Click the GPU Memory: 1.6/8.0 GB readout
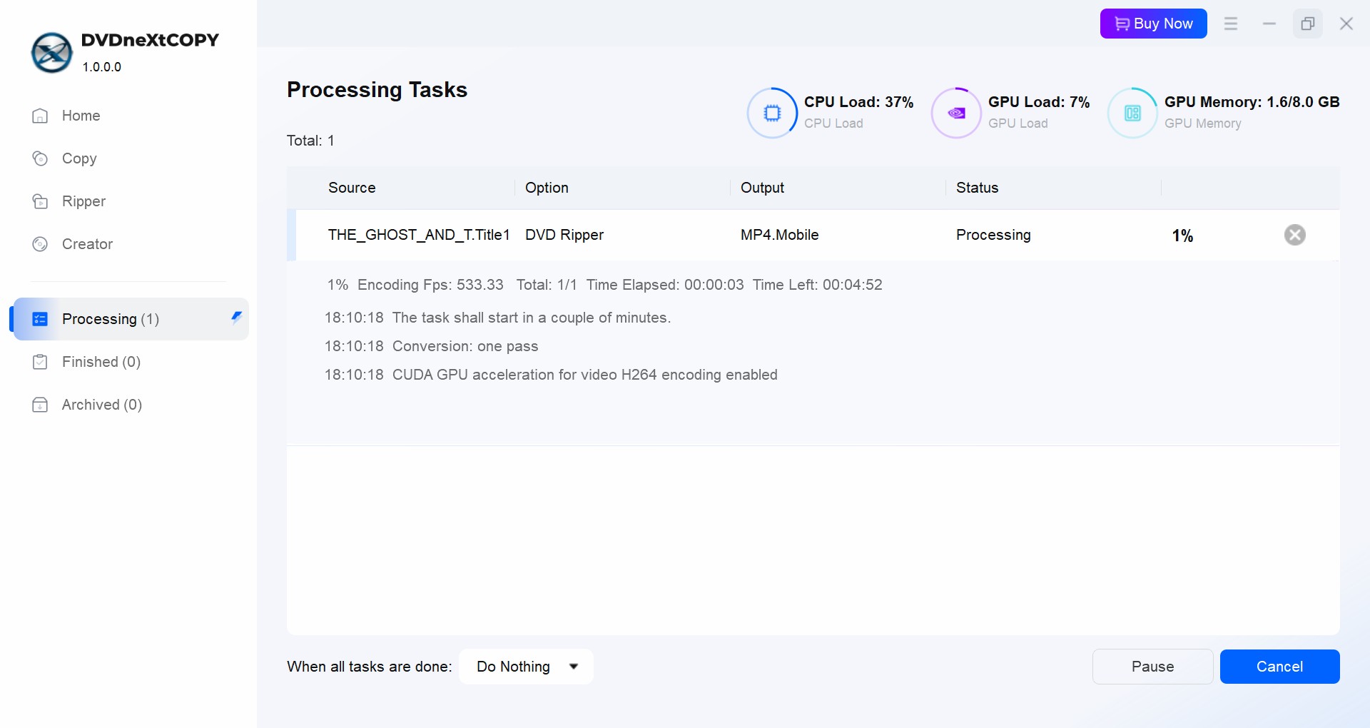 pos(1252,102)
